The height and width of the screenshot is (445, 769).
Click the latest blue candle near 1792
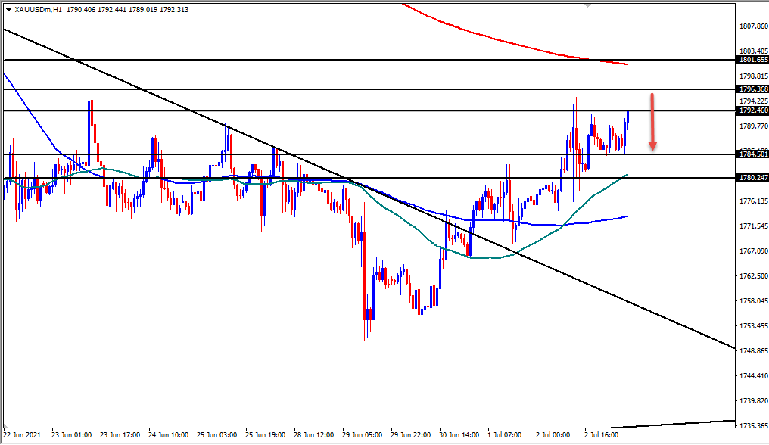click(x=627, y=118)
